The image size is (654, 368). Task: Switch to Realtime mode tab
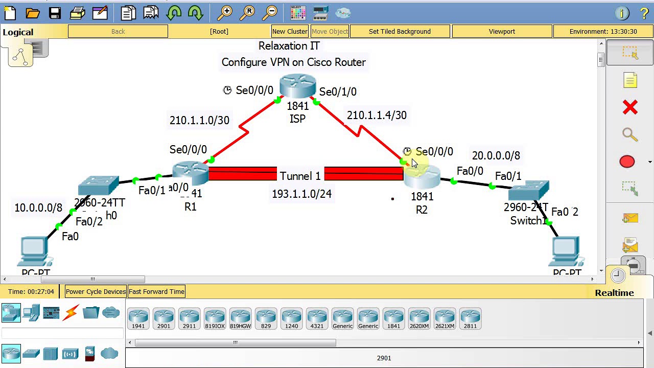click(614, 293)
